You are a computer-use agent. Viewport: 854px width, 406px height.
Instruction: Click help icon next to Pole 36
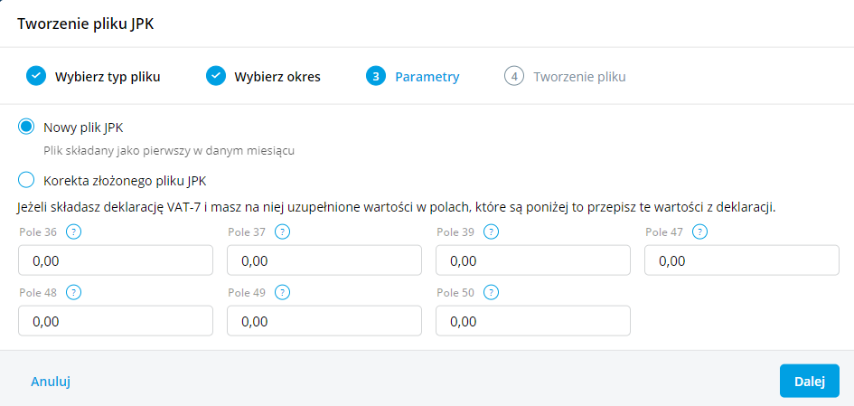[74, 232]
